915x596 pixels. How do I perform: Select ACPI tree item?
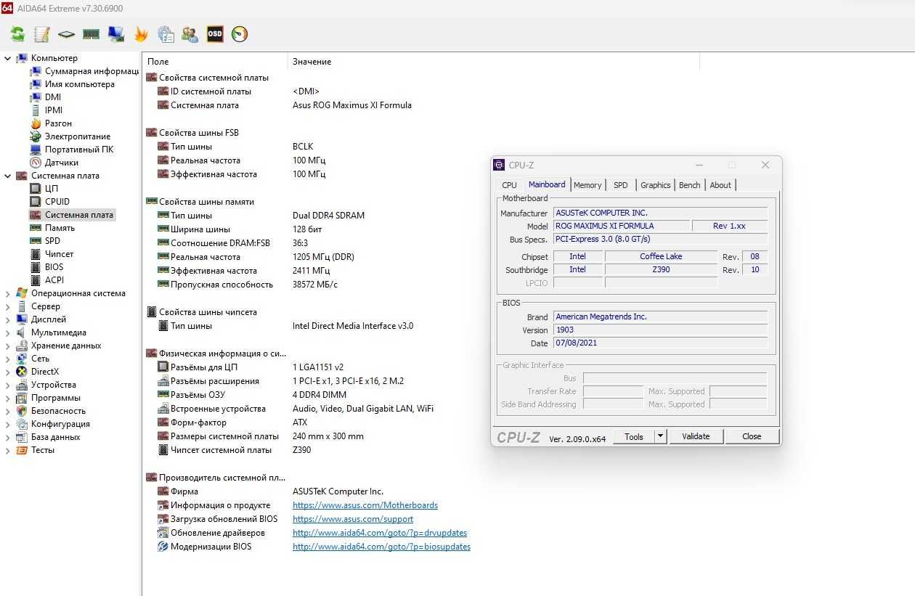click(54, 280)
